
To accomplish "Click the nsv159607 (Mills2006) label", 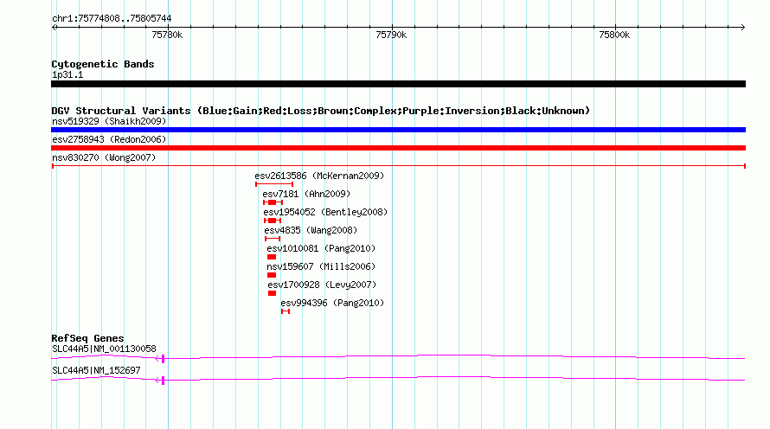I will click(321, 266).
